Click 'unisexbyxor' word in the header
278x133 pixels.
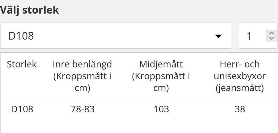point(240,76)
